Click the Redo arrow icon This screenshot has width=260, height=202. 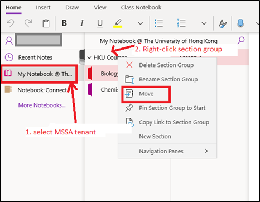click(x=28, y=23)
